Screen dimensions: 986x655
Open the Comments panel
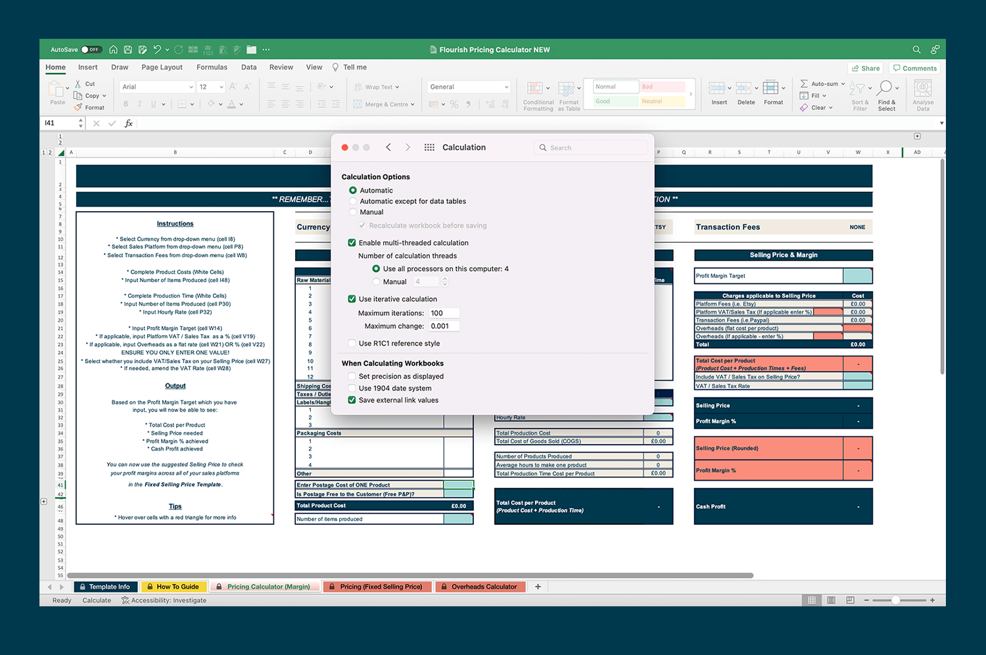[x=914, y=68]
